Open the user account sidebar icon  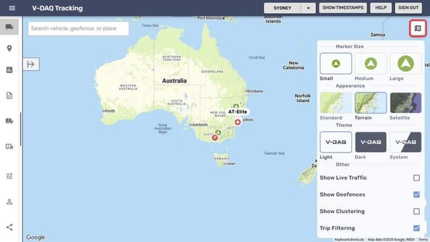pos(9,202)
